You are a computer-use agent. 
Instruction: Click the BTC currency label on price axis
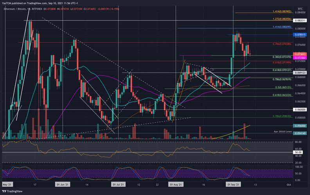tap(300, 8)
